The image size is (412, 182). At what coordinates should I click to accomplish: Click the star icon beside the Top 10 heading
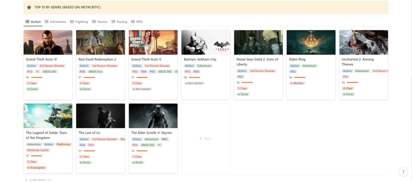29,7
